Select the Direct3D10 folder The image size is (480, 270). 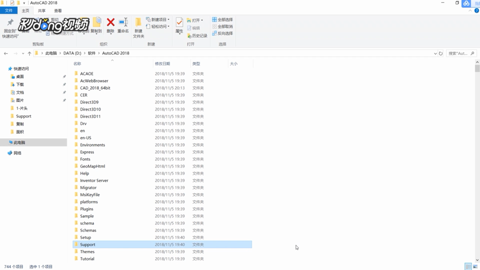(162, 109)
